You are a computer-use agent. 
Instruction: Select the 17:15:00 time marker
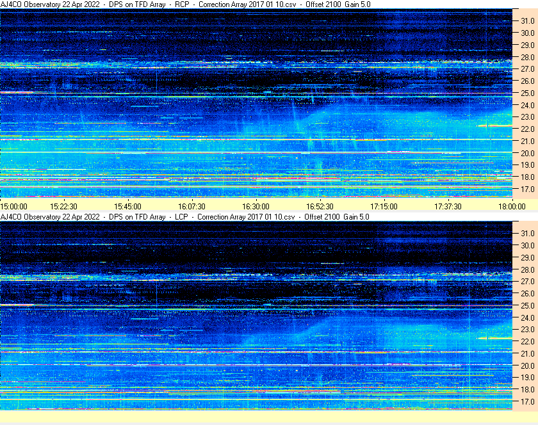pos(384,206)
